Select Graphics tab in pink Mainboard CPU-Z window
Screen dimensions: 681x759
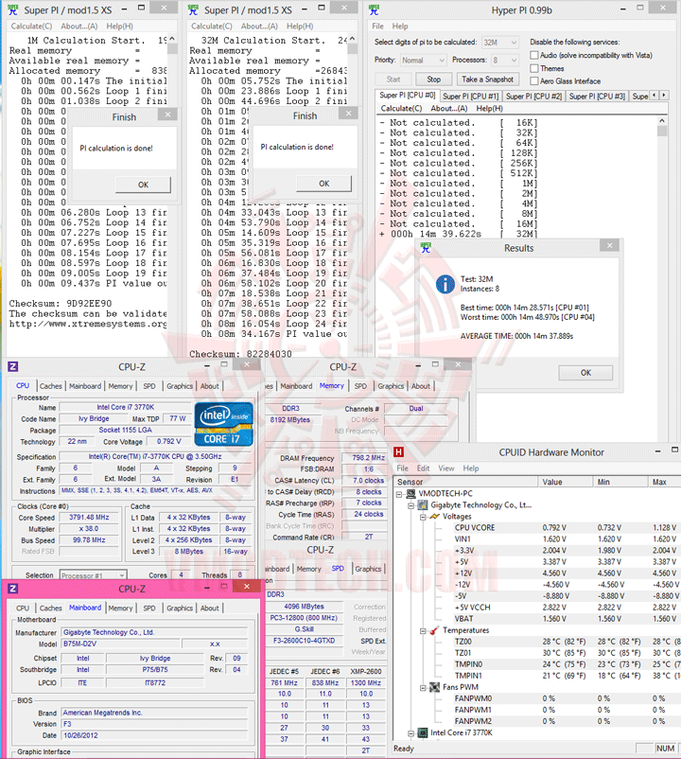tap(180, 608)
